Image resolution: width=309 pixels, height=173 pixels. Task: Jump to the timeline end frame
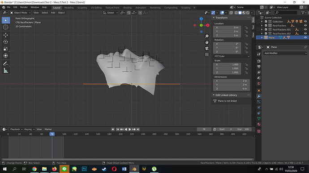click(138, 129)
